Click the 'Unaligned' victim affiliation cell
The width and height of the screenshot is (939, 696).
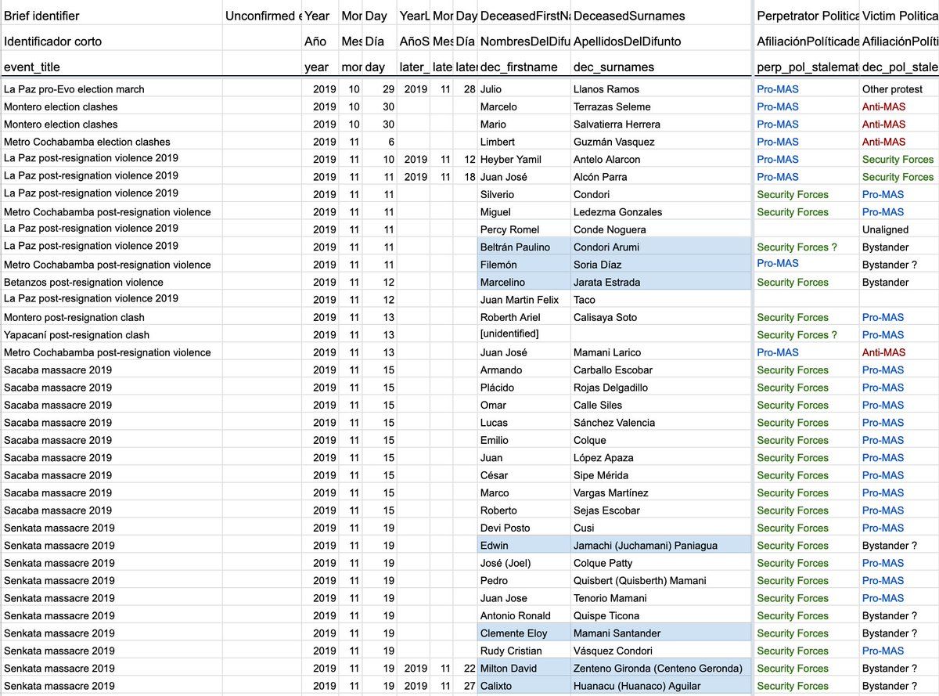(885, 229)
